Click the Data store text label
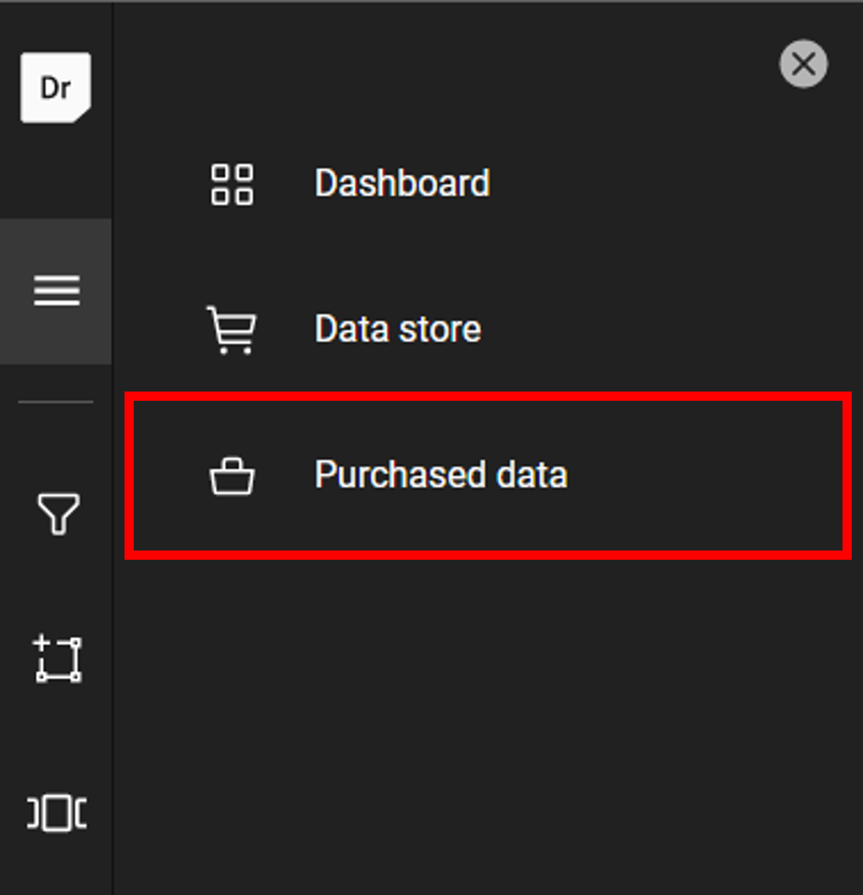This screenshot has width=863, height=895. [397, 329]
